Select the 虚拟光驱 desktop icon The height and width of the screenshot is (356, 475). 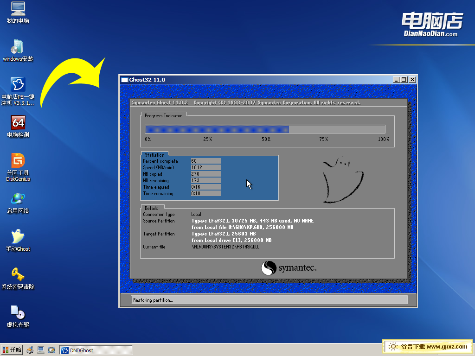click(18, 317)
